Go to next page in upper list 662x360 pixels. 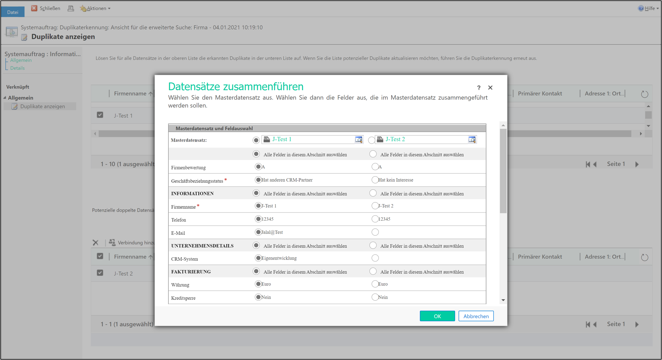click(637, 164)
